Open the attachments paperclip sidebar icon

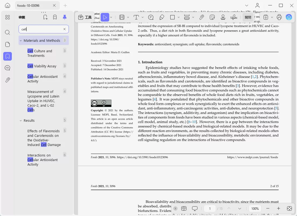[7, 80]
